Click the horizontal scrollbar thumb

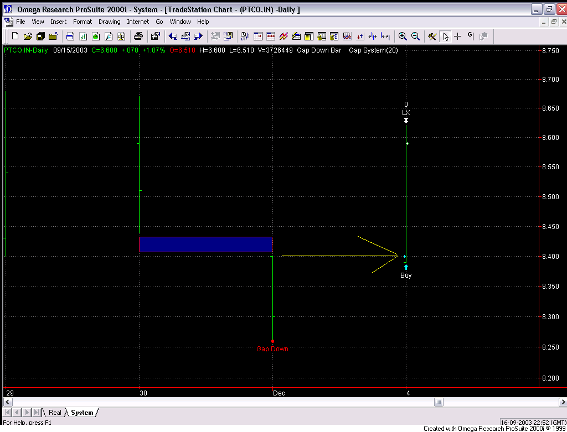[439, 402]
